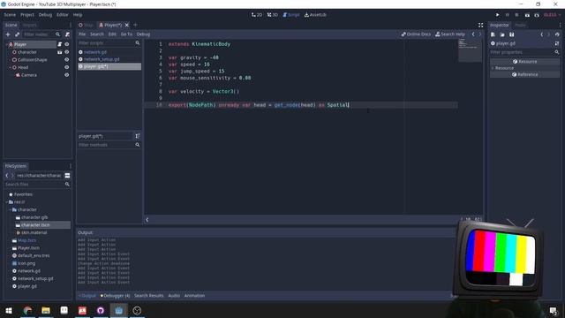The width and height of the screenshot is (565, 318).
Task: Click the search icon in Filter scripts
Action: (x=138, y=43)
